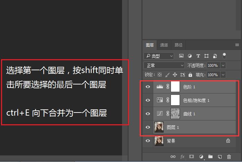Filter for type layers (T icon)
This screenshot has height=162, width=242.
point(198,56)
